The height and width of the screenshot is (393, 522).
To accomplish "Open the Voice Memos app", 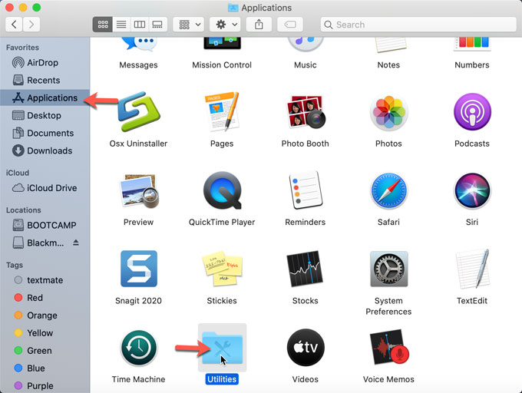I will click(388, 348).
